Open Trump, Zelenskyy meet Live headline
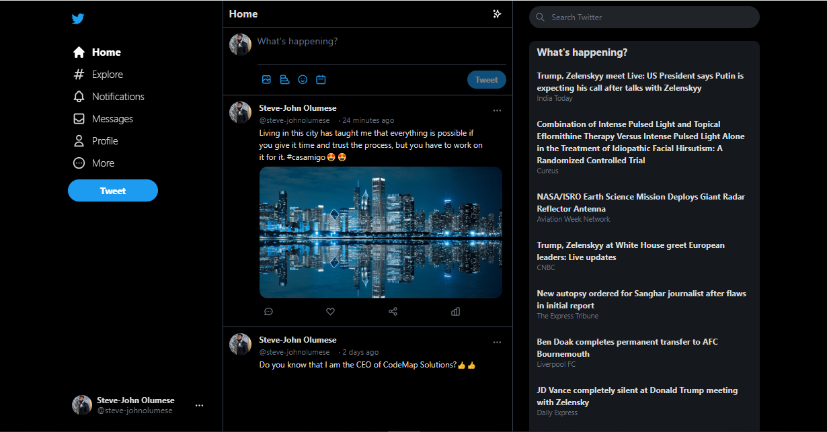 [640, 82]
